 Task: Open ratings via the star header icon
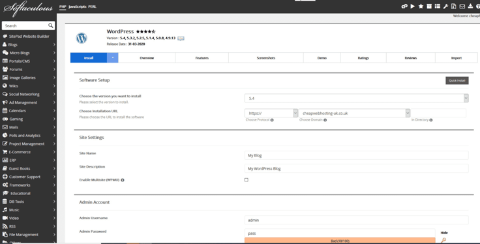point(421,6)
